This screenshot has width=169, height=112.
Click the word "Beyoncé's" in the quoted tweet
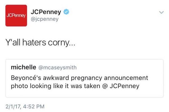point(26,78)
